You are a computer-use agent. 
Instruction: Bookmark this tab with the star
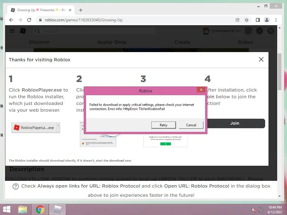click(x=247, y=20)
